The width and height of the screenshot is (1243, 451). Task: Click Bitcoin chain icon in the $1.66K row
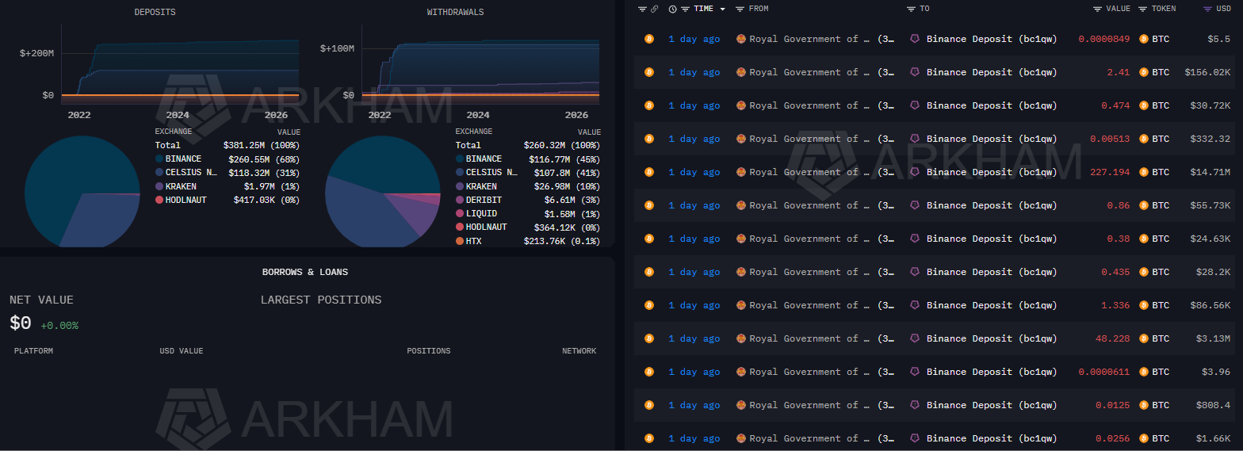[x=649, y=438]
